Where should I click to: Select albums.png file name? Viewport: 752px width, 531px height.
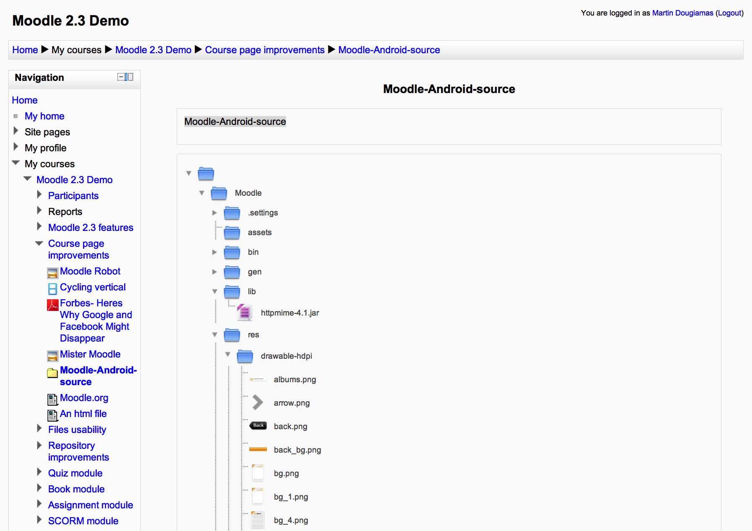tap(295, 380)
